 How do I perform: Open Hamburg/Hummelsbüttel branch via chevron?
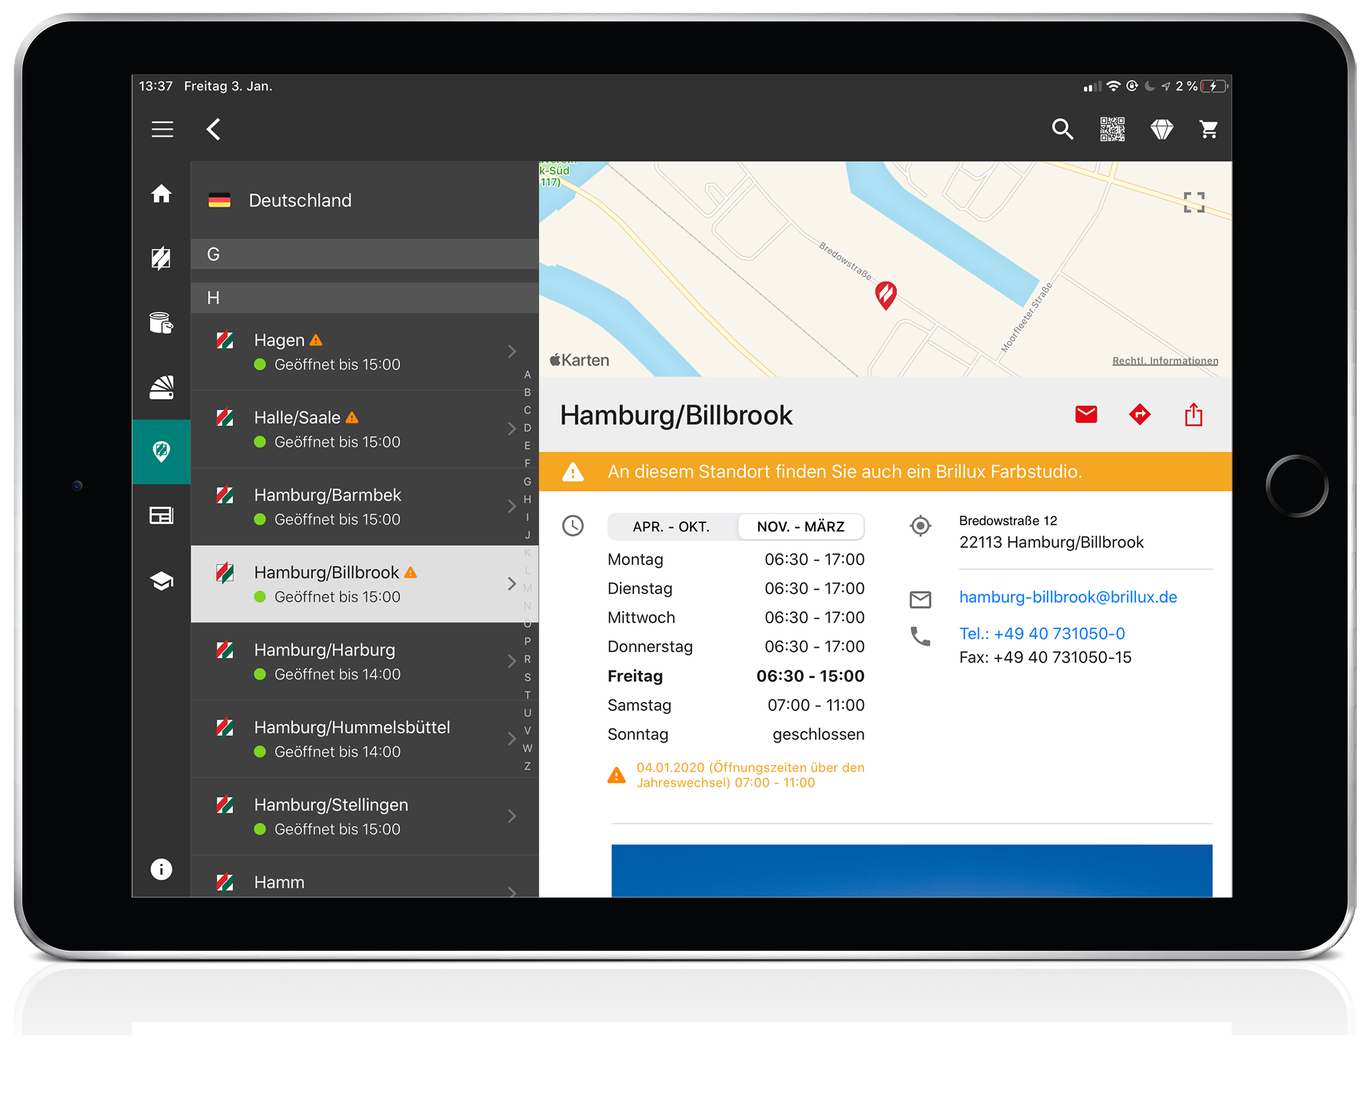(x=512, y=739)
